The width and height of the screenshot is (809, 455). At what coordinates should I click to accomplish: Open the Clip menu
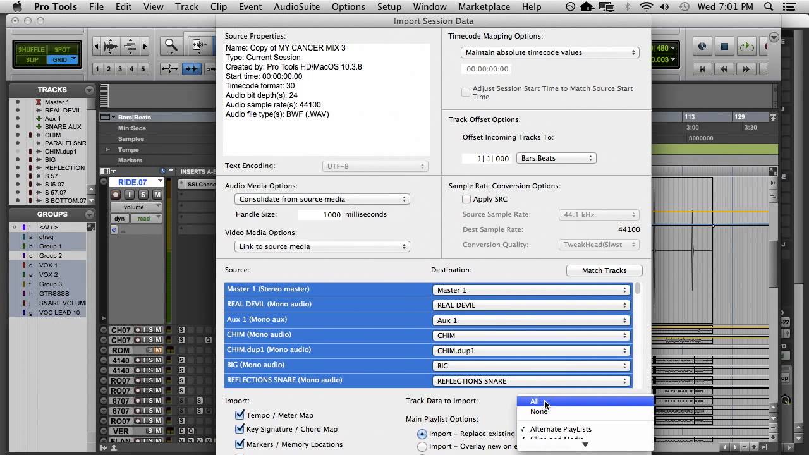click(219, 7)
